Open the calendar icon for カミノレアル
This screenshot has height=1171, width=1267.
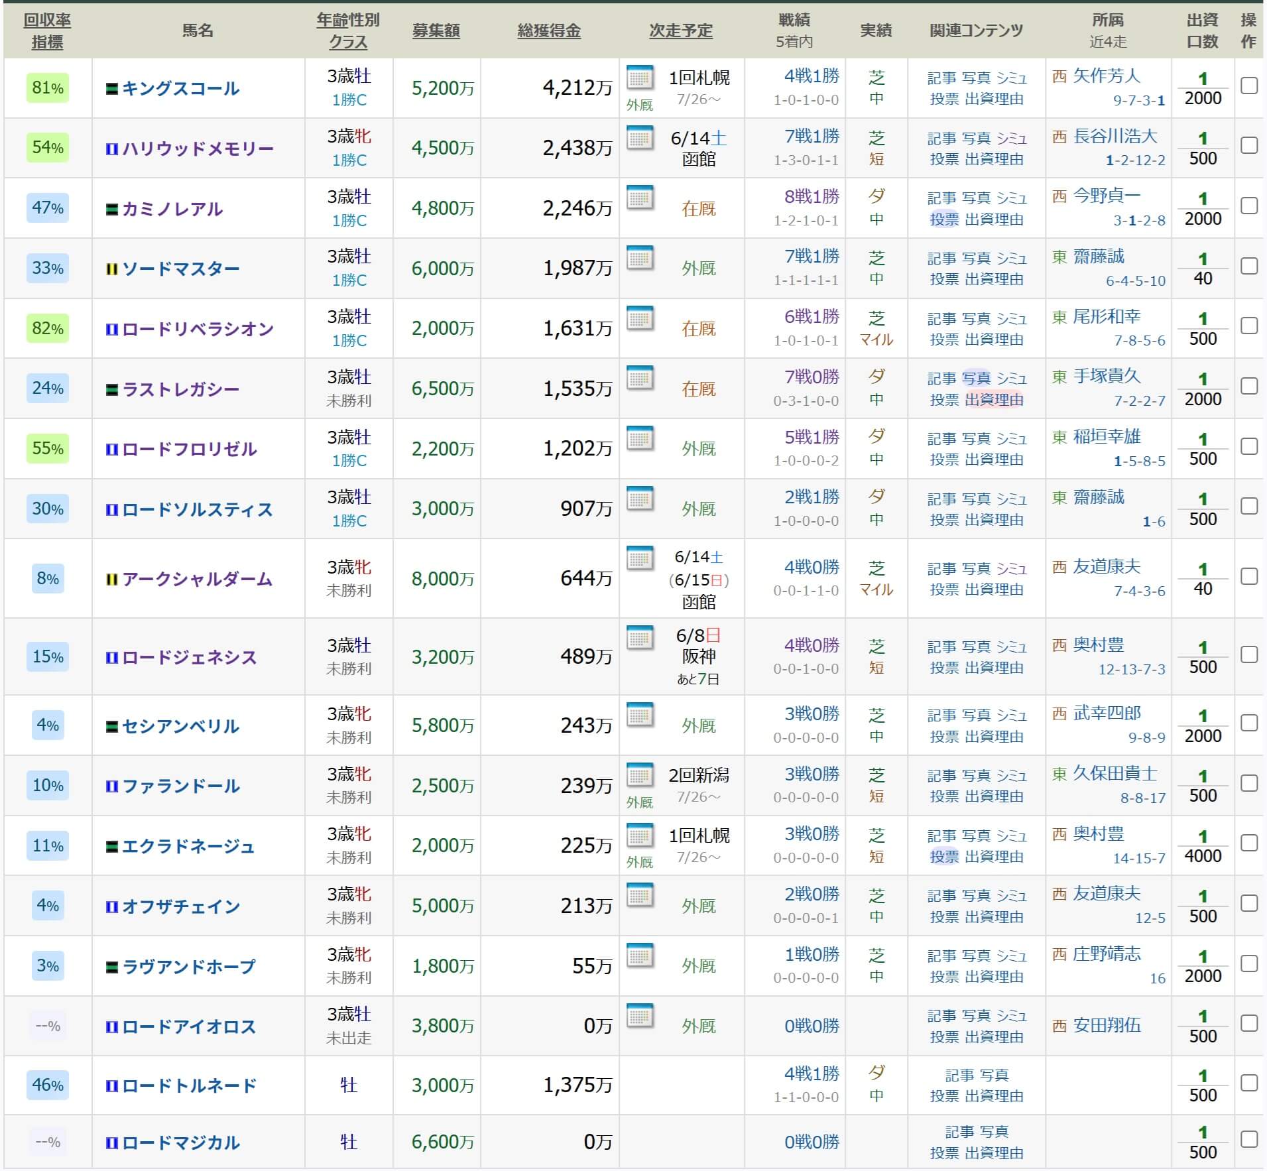(640, 198)
